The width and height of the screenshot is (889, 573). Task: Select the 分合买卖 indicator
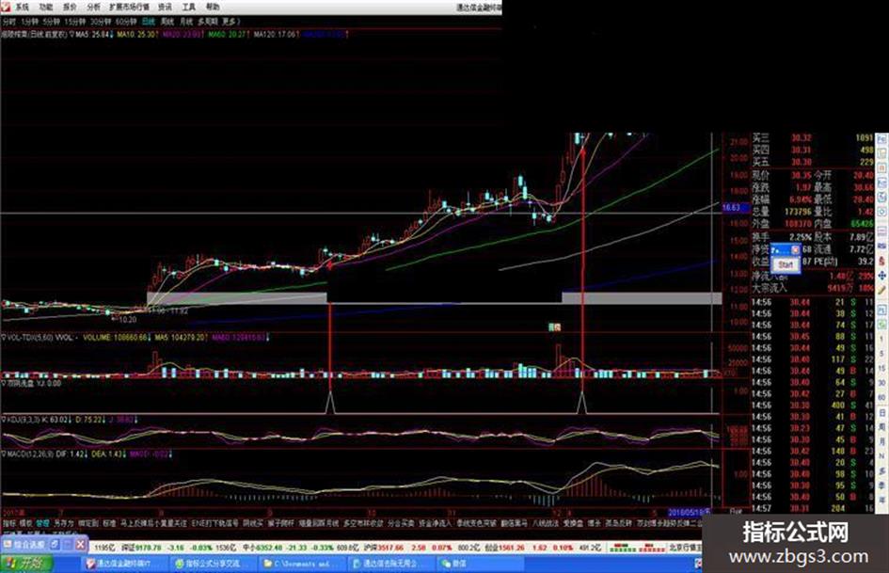[x=401, y=523]
